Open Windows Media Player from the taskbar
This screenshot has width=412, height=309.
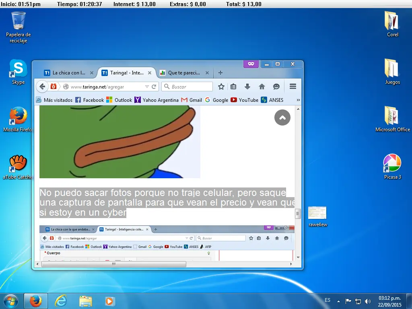pyautogui.click(x=109, y=301)
